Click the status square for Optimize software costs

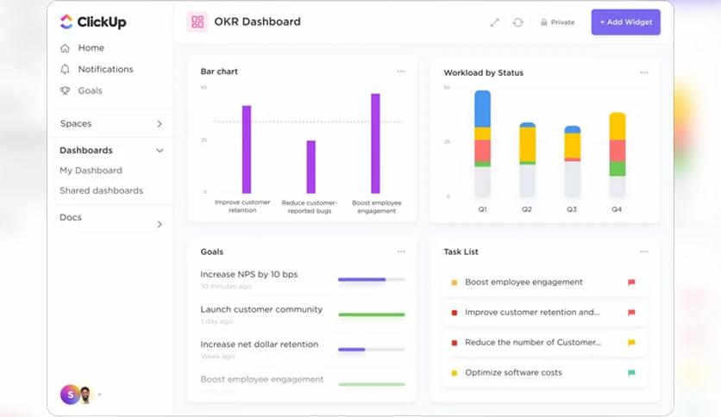[x=455, y=373]
